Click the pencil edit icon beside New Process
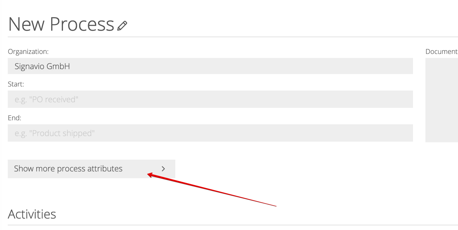The height and width of the screenshot is (230, 458). click(122, 26)
